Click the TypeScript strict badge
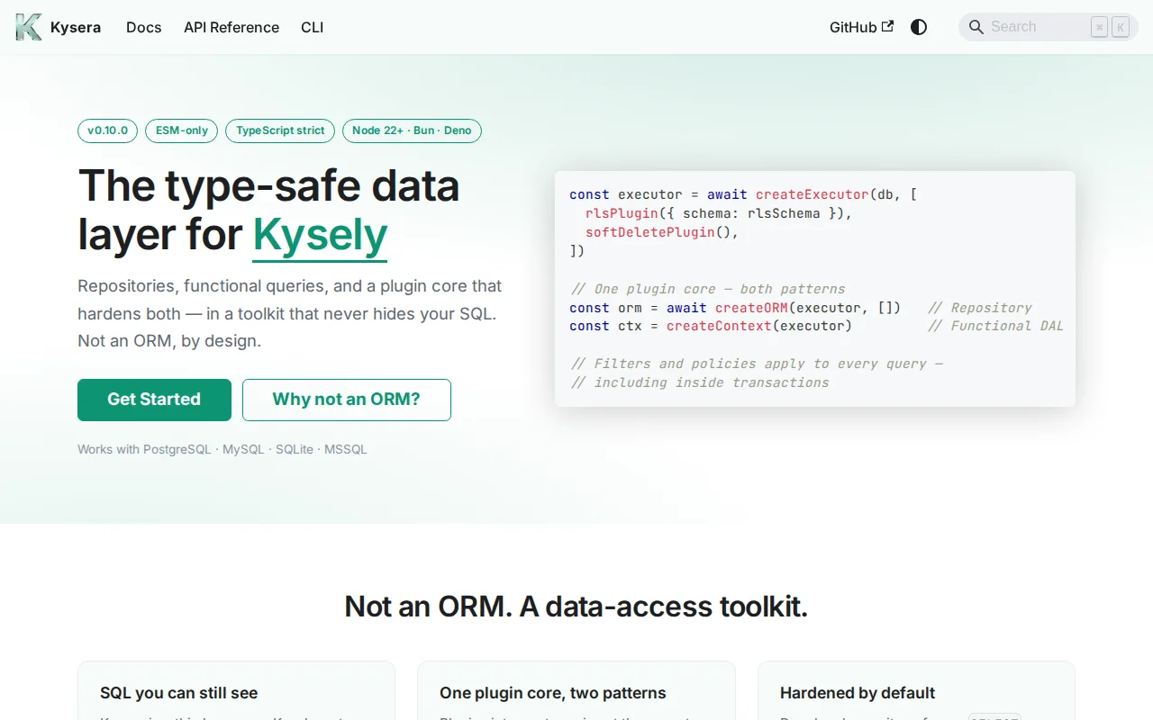Screen dimensions: 1153x720 tap(280, 130)
